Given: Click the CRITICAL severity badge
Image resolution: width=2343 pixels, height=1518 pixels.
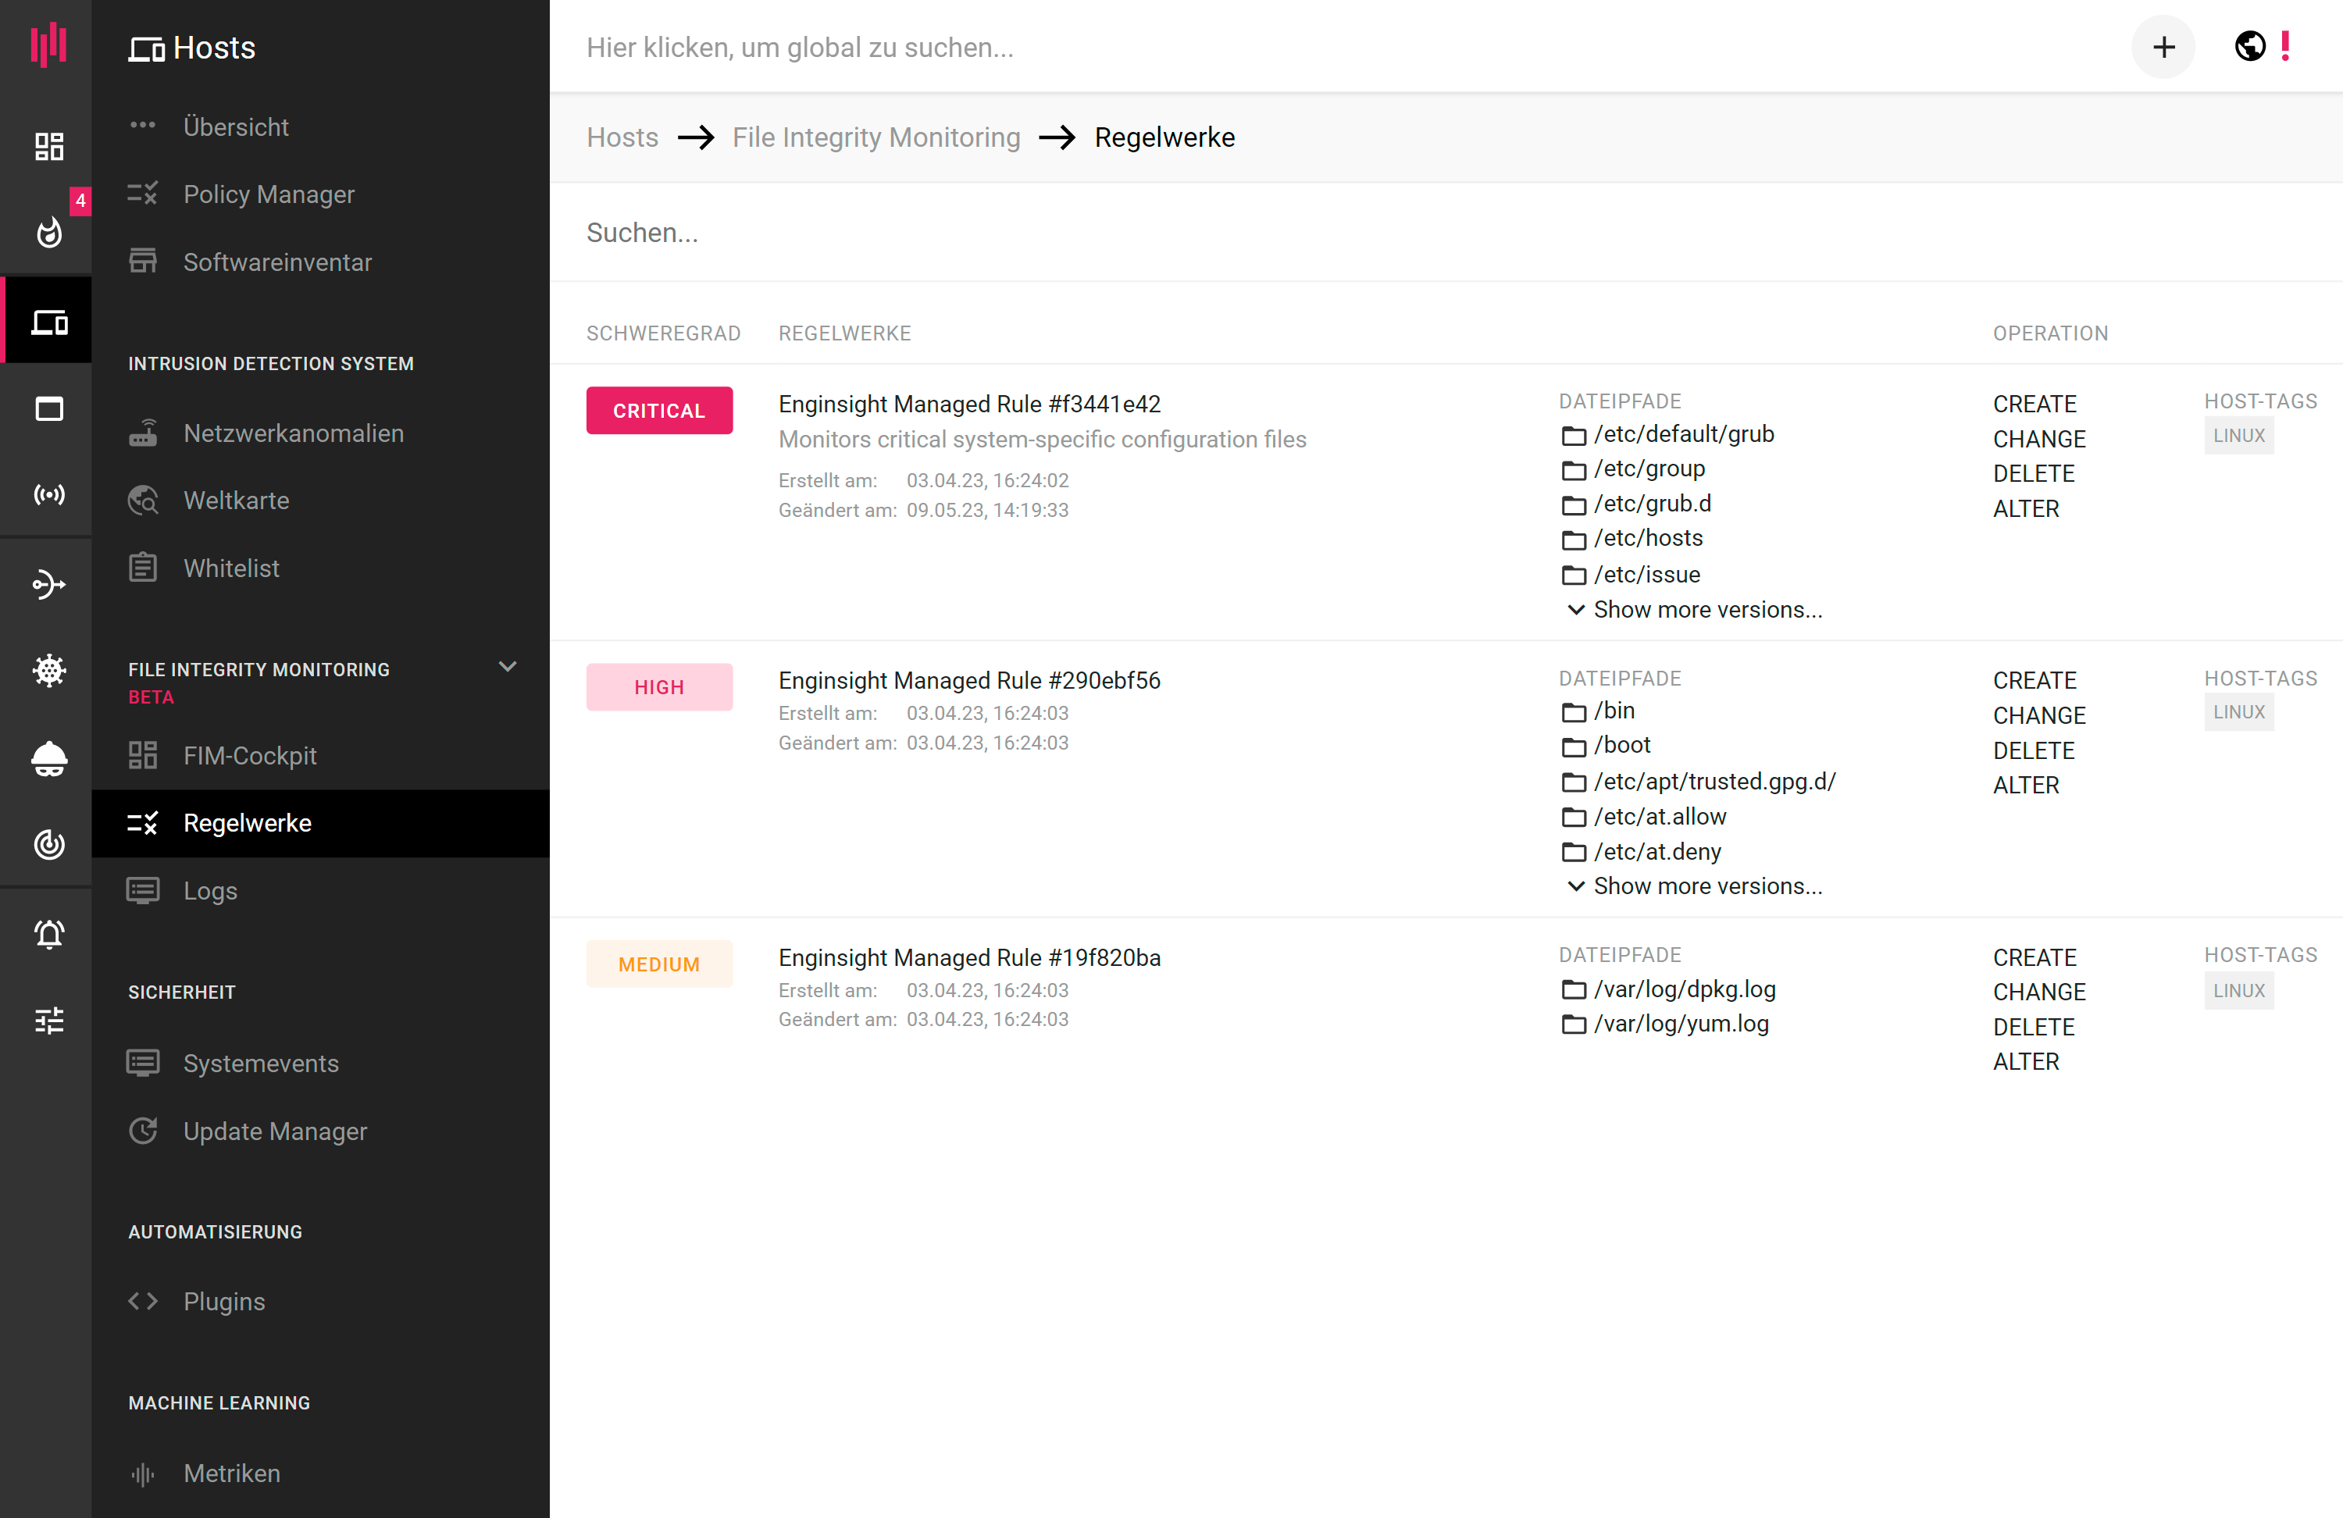Looking at the screenshot, I should point(658,411).
